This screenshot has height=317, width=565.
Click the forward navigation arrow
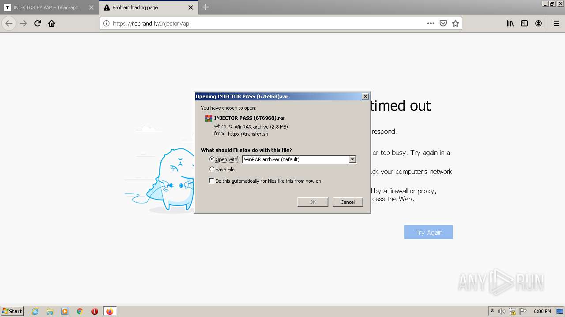pos(23,23)
